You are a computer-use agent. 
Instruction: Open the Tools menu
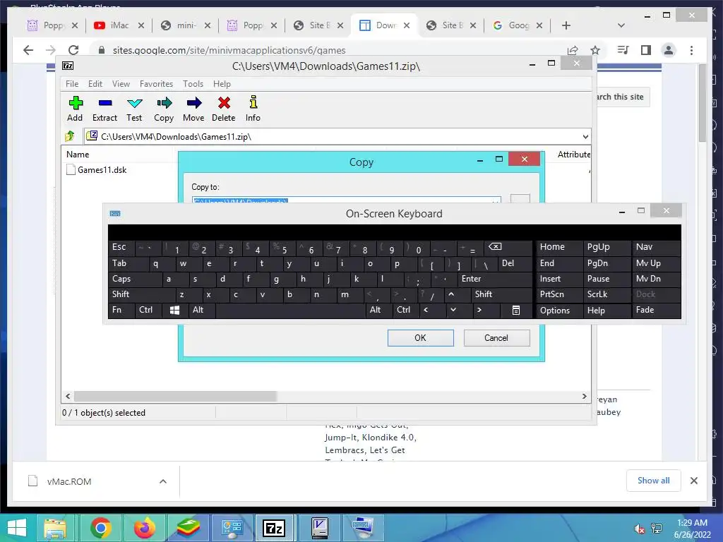[193, 84]
